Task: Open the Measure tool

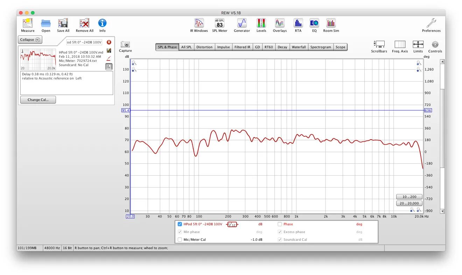Action: tap(28, 26)
